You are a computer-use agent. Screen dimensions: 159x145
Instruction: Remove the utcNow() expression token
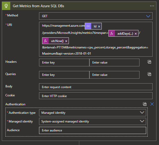coord(66,41)
